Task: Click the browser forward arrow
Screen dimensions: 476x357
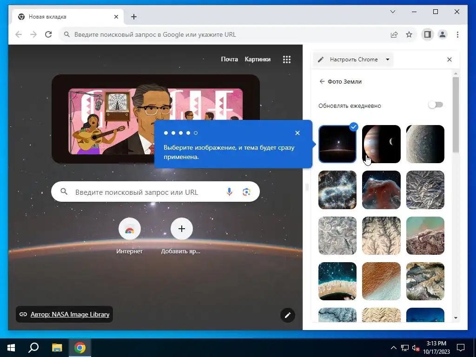Action: [33, 34]
